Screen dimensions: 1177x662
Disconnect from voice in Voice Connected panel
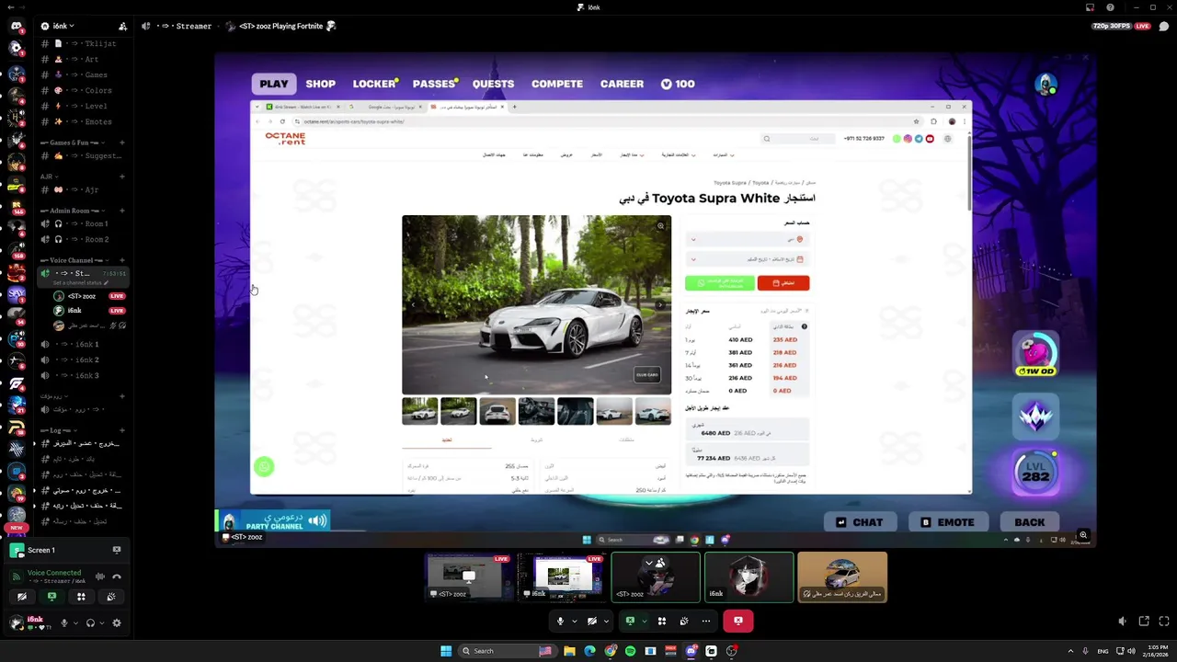[x=117, y=576]
